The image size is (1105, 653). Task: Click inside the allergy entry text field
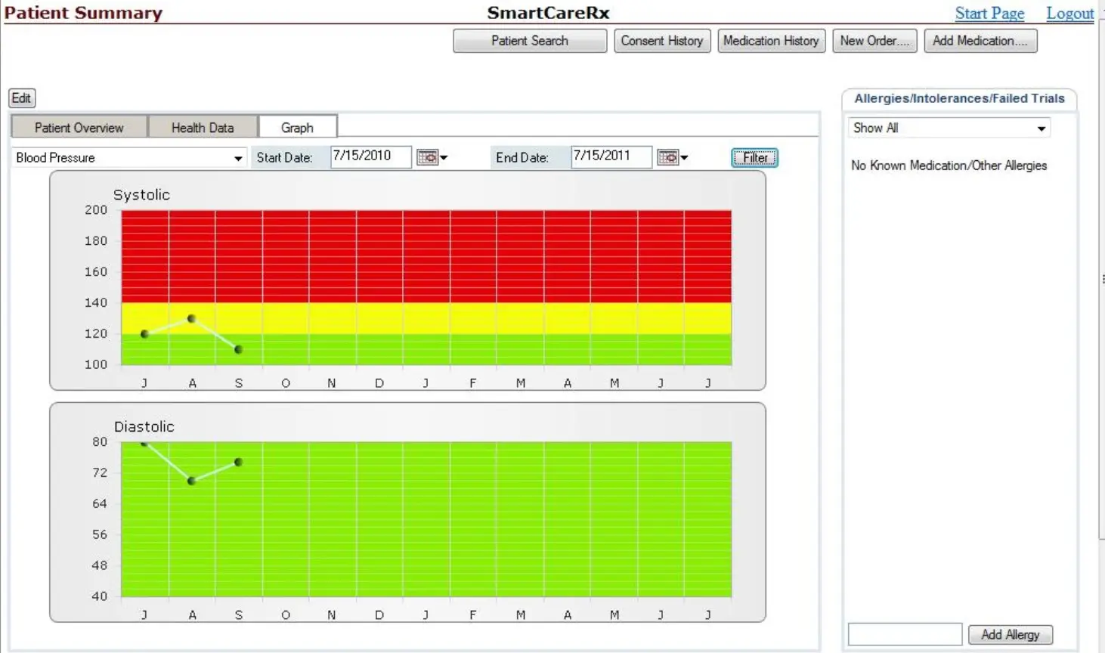click(x=905, y=634)
